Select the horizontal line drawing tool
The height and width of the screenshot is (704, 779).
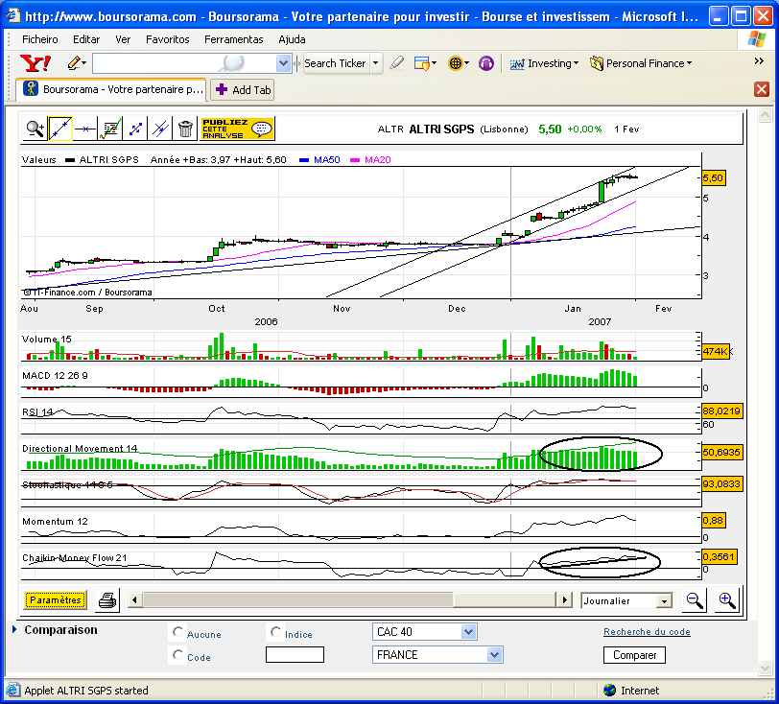(x=85, y=129)
